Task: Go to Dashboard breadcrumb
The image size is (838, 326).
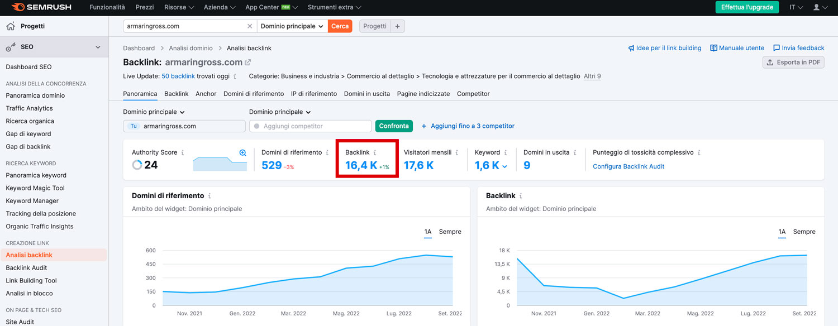Action: (x=139, y=49)
